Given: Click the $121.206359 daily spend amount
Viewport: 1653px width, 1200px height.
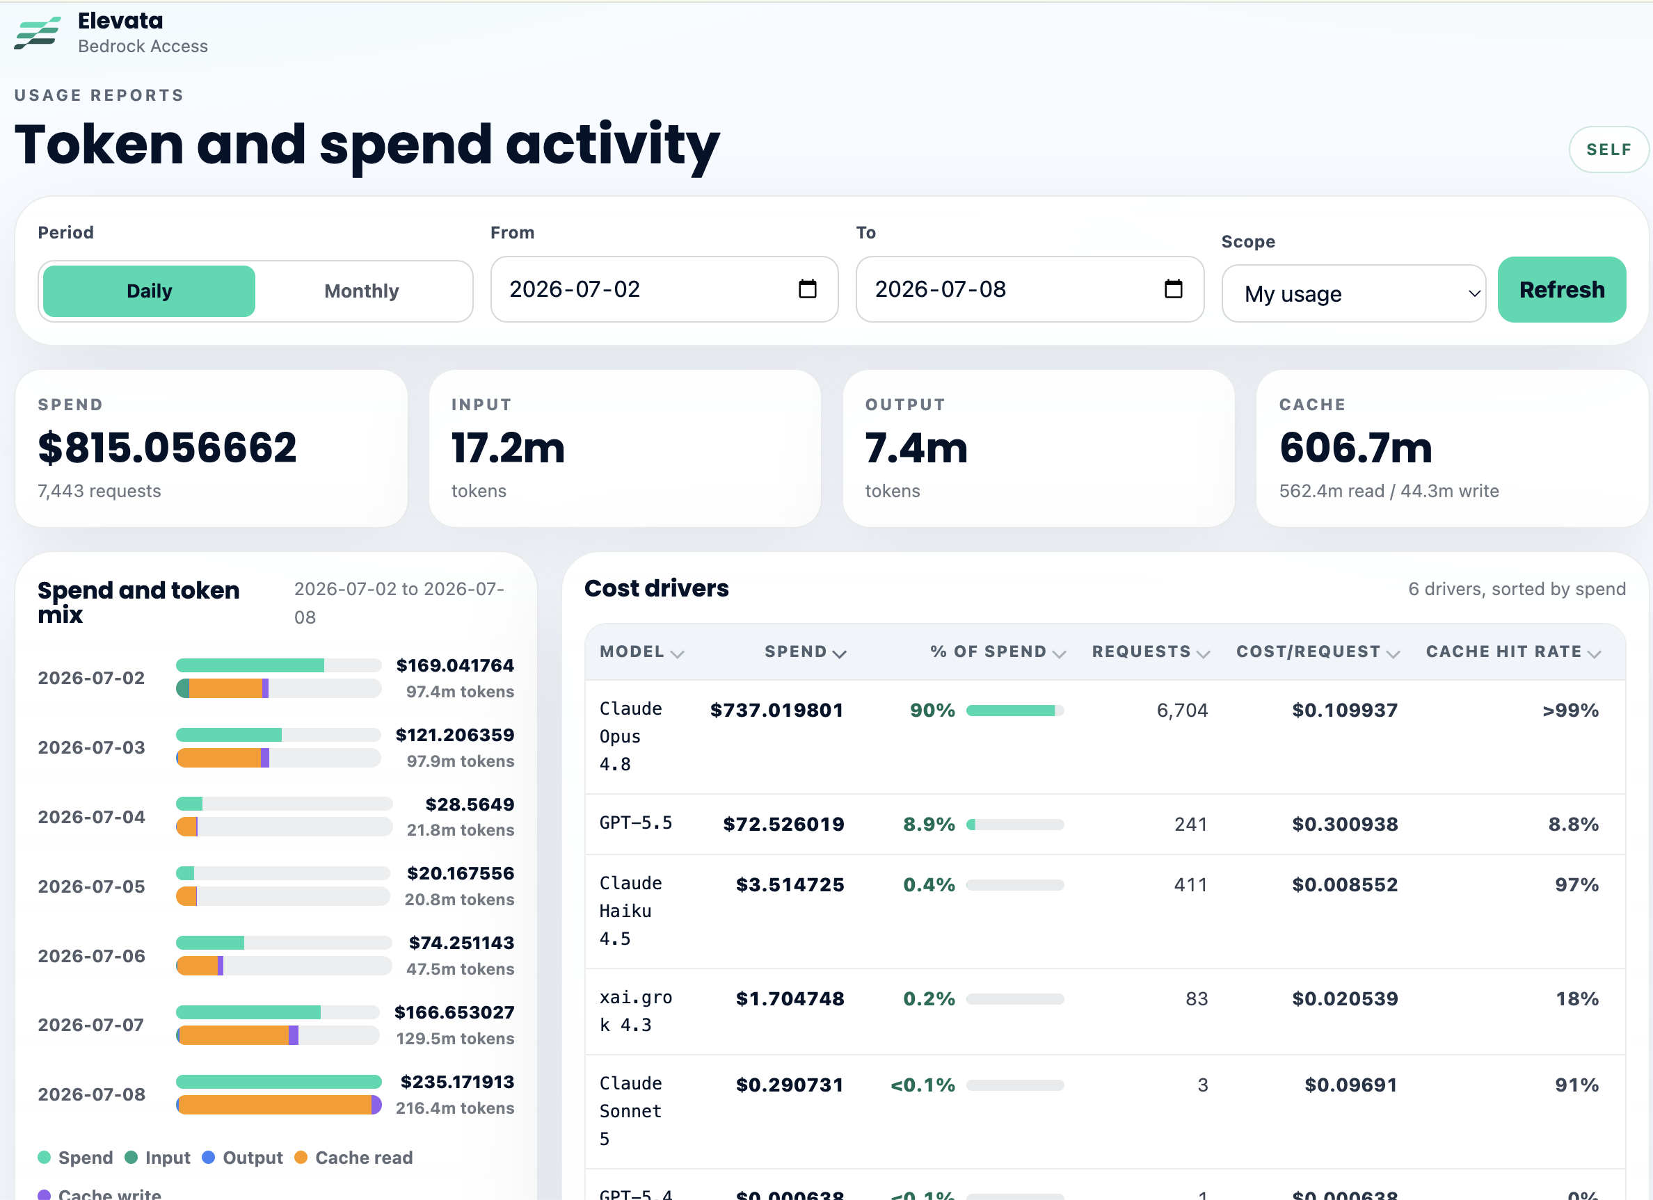Looking at the screenshot, I should coord(455,735).
